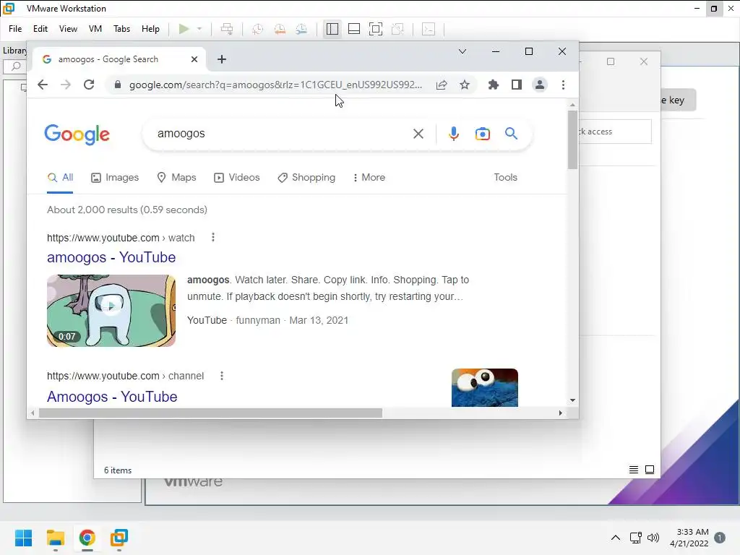Go forward in Chrome
This screenshot has width=740, height=555.
pos(66,85)
